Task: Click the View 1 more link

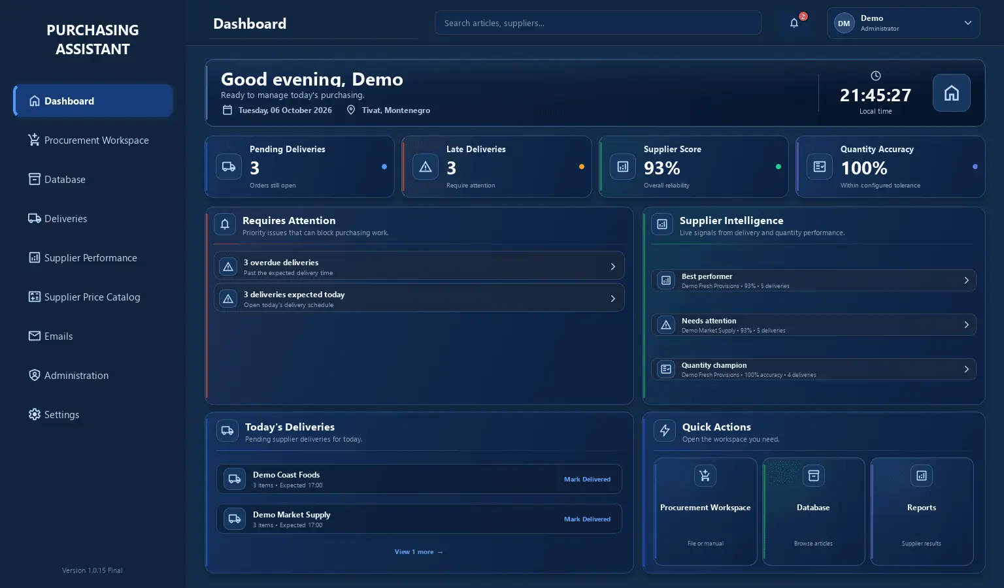Action: 419,552
